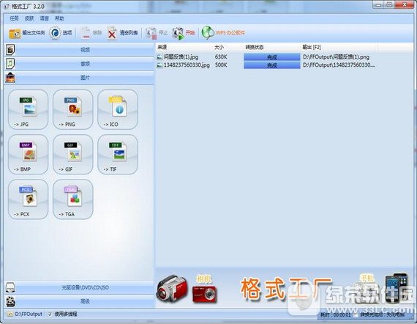Choose the -> GIF conversion icon
The width and height of the screenshot is (417, 324).
pyautogui.click(x=73, y=155)
